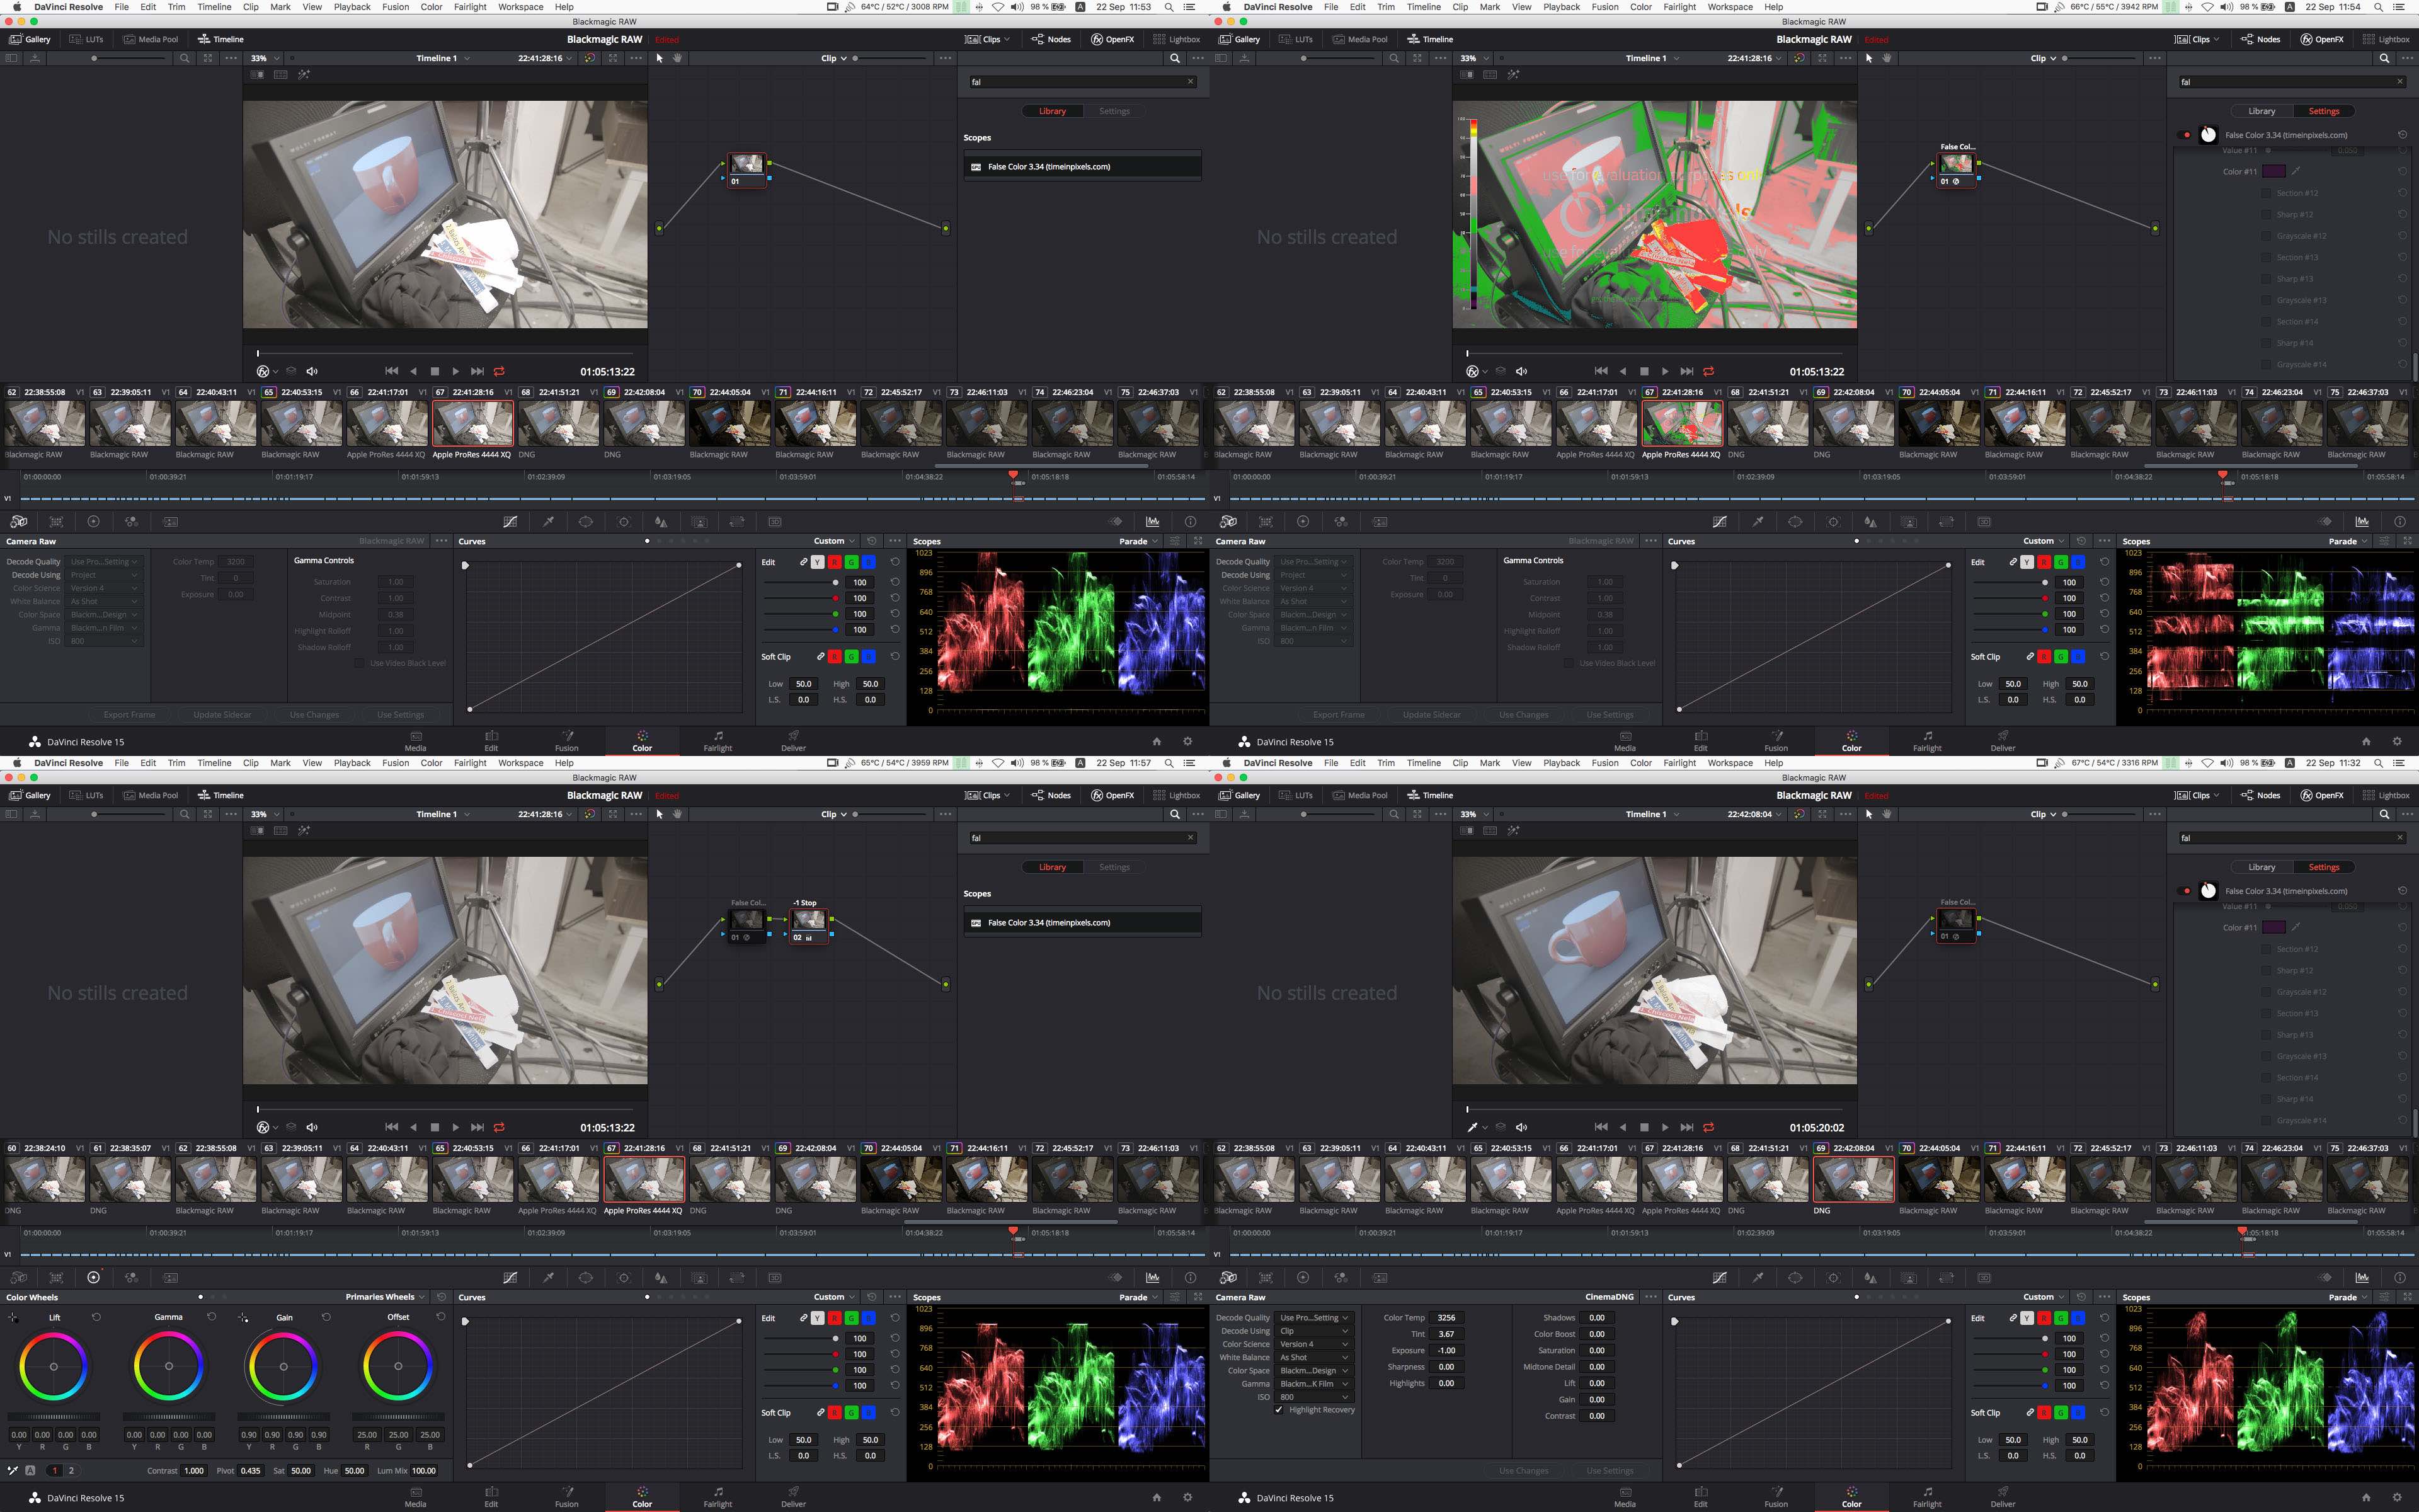Open Curves palette in top-left window
This screenshot has width=2419, height=1512.
coord(510,522)
